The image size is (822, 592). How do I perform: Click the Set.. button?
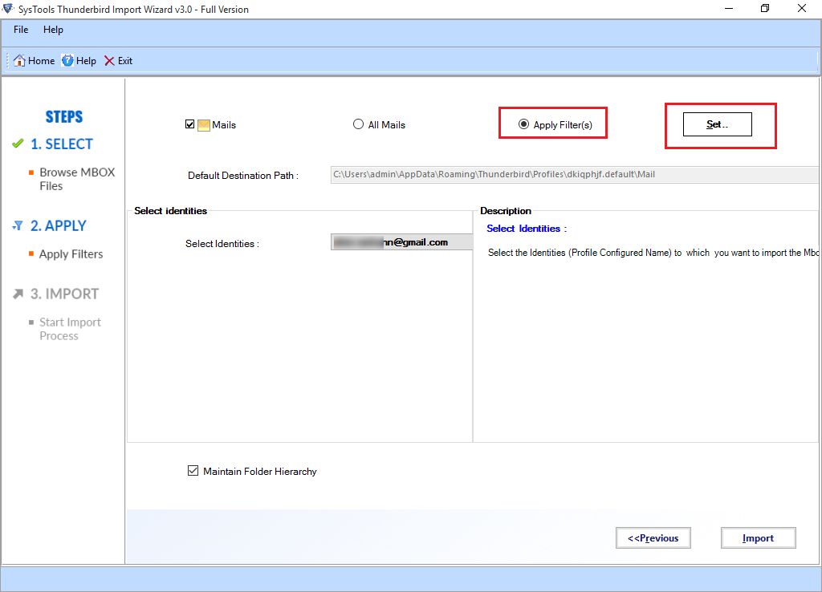pyautogui.click(x=717, y=124)
